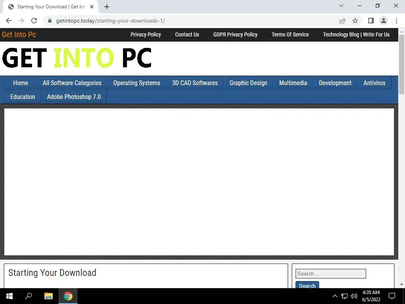Open the Contact Us page

click(x=187, y=35)
